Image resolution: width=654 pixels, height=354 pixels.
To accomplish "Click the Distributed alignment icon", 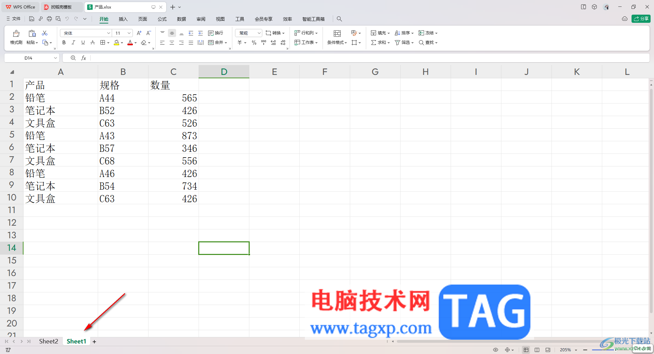I will pos(201,43).
